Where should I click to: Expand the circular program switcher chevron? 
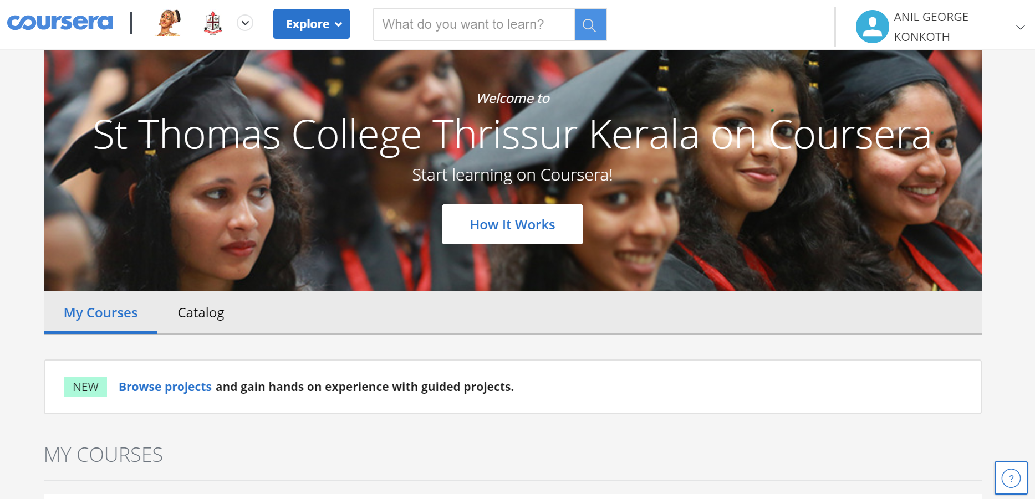245,23
